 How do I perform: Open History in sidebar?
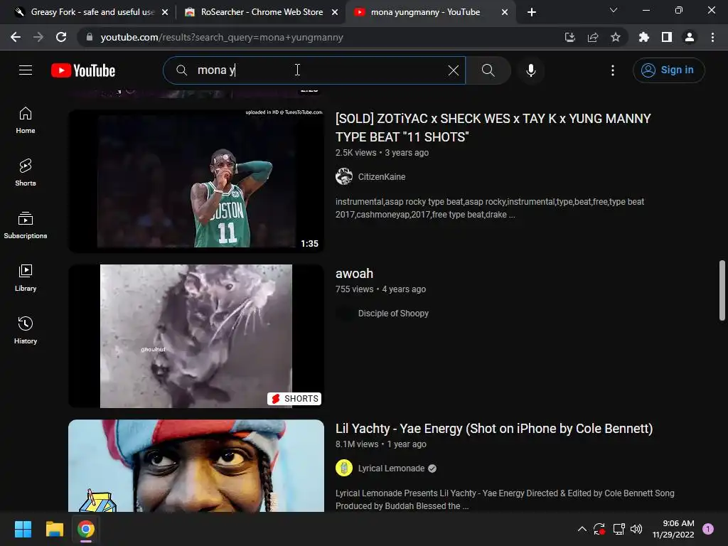(26, 330)
